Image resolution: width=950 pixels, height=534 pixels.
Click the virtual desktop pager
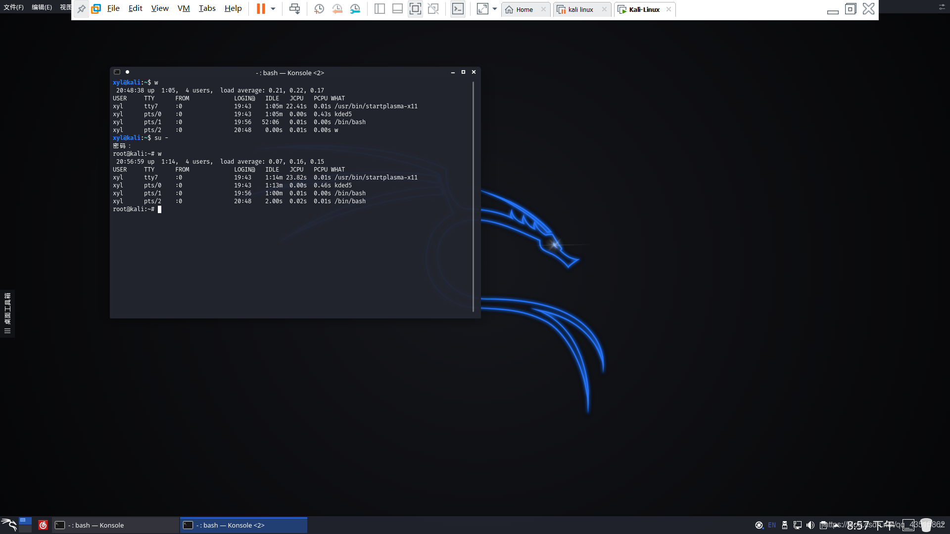point(25,525)
